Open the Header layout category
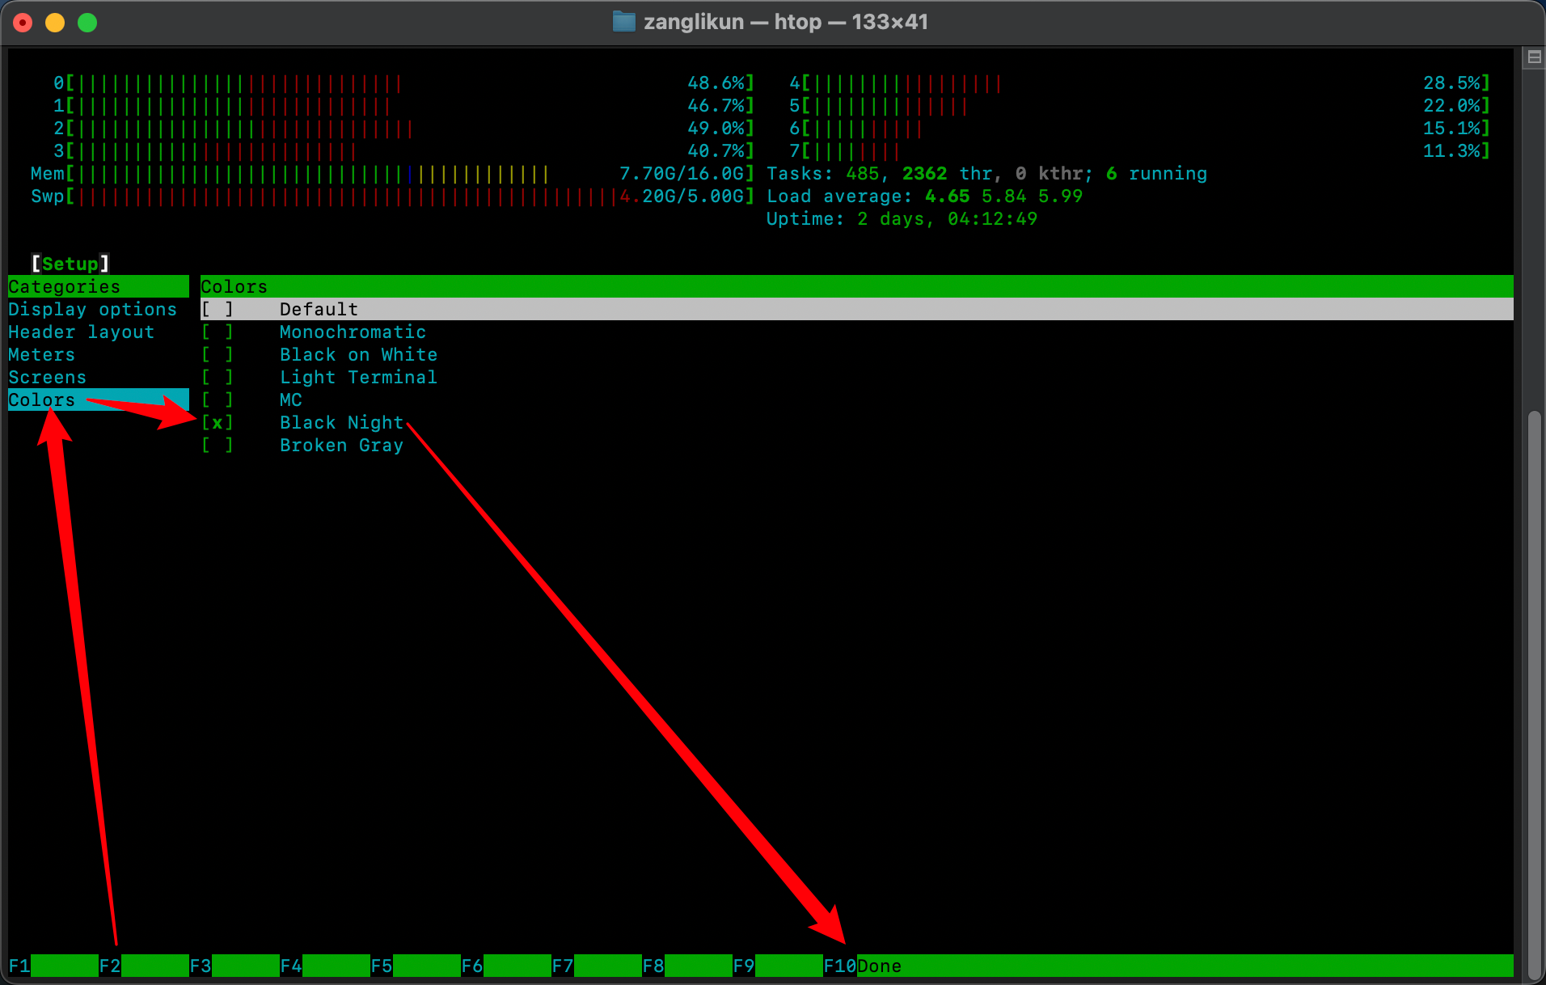This screenshot has height=985, width=1546. point(81,332)
